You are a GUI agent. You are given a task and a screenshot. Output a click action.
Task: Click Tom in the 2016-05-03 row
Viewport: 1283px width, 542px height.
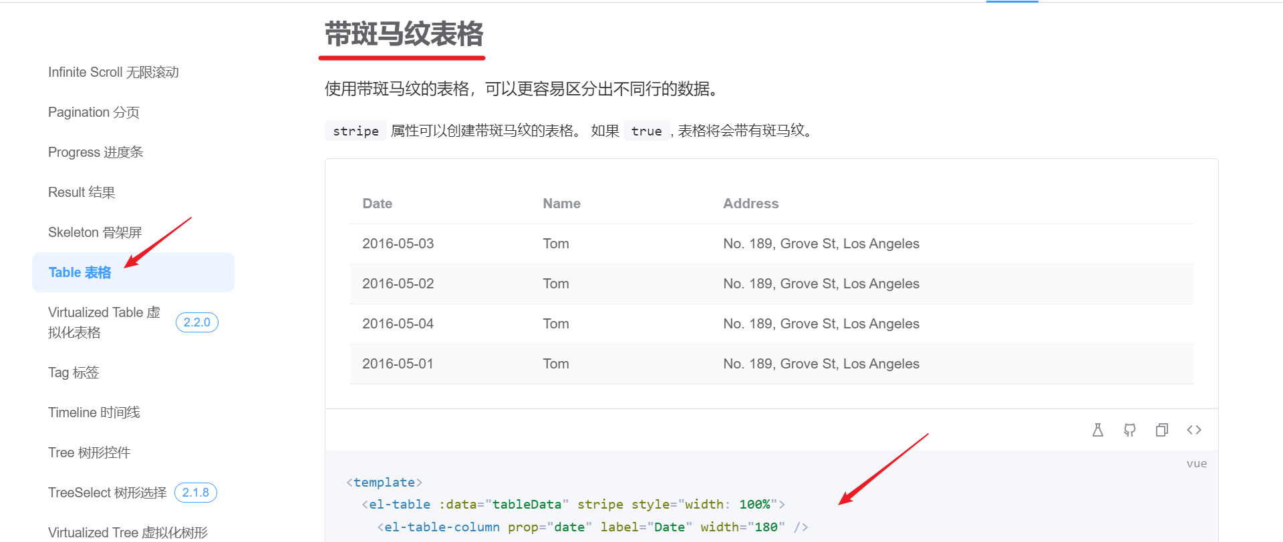[x=556, y=244]
